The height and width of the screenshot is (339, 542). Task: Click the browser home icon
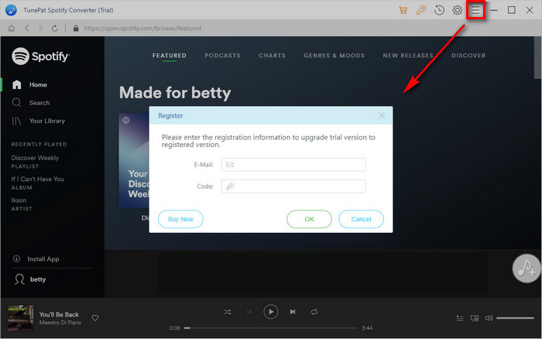(12, 29)
